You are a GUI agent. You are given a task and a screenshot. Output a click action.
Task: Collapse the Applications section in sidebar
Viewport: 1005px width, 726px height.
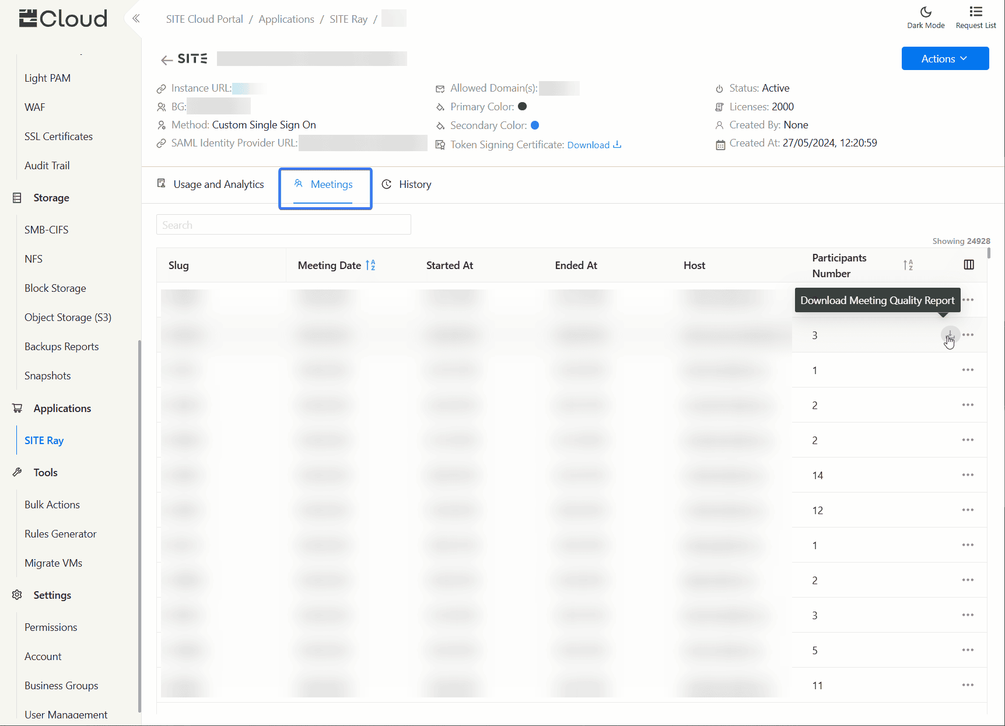pos(62,409)
